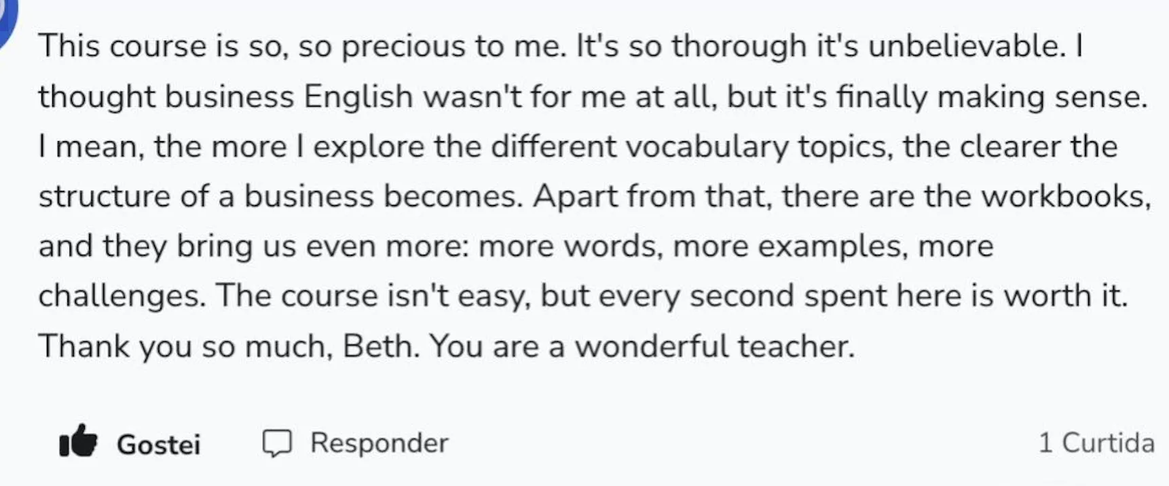Click the thumbs-up like icon
The image size is (1169, 486).
click(x=78, y=441)
